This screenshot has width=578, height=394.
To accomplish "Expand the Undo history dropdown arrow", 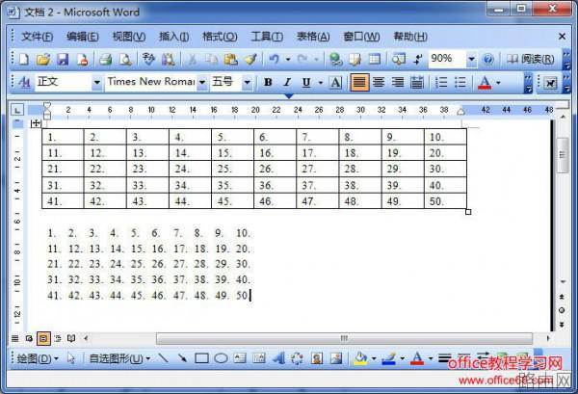I will (288, 60).
